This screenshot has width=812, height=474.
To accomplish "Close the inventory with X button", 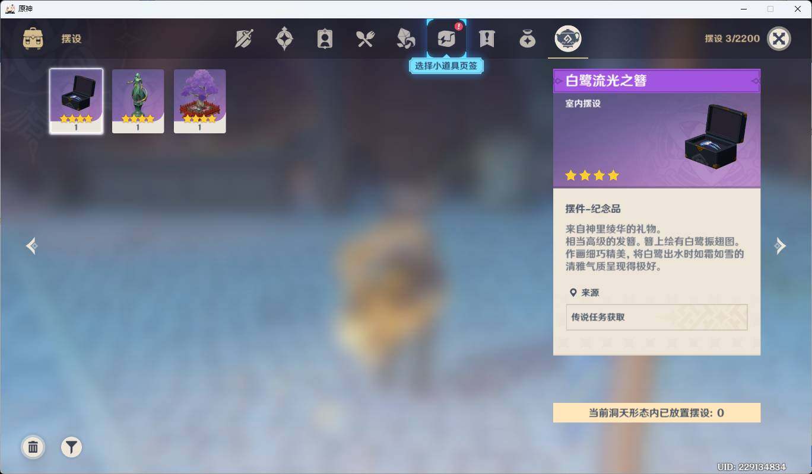I will (779, 39).
